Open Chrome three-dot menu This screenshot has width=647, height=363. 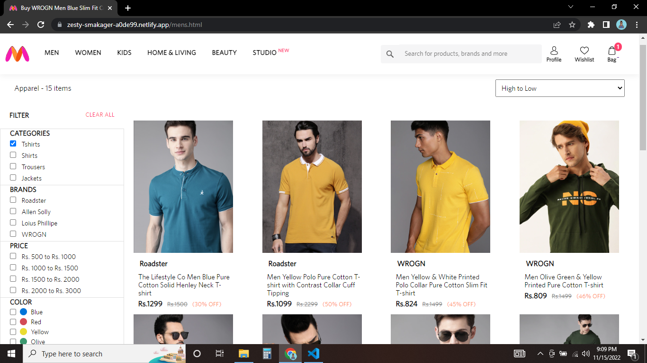pyautogui.click(x=636, y=25)
